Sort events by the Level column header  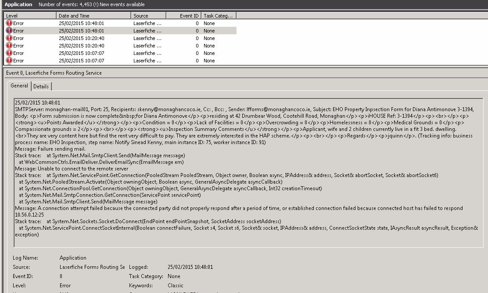pyautogui.click(x=30, y=15)
